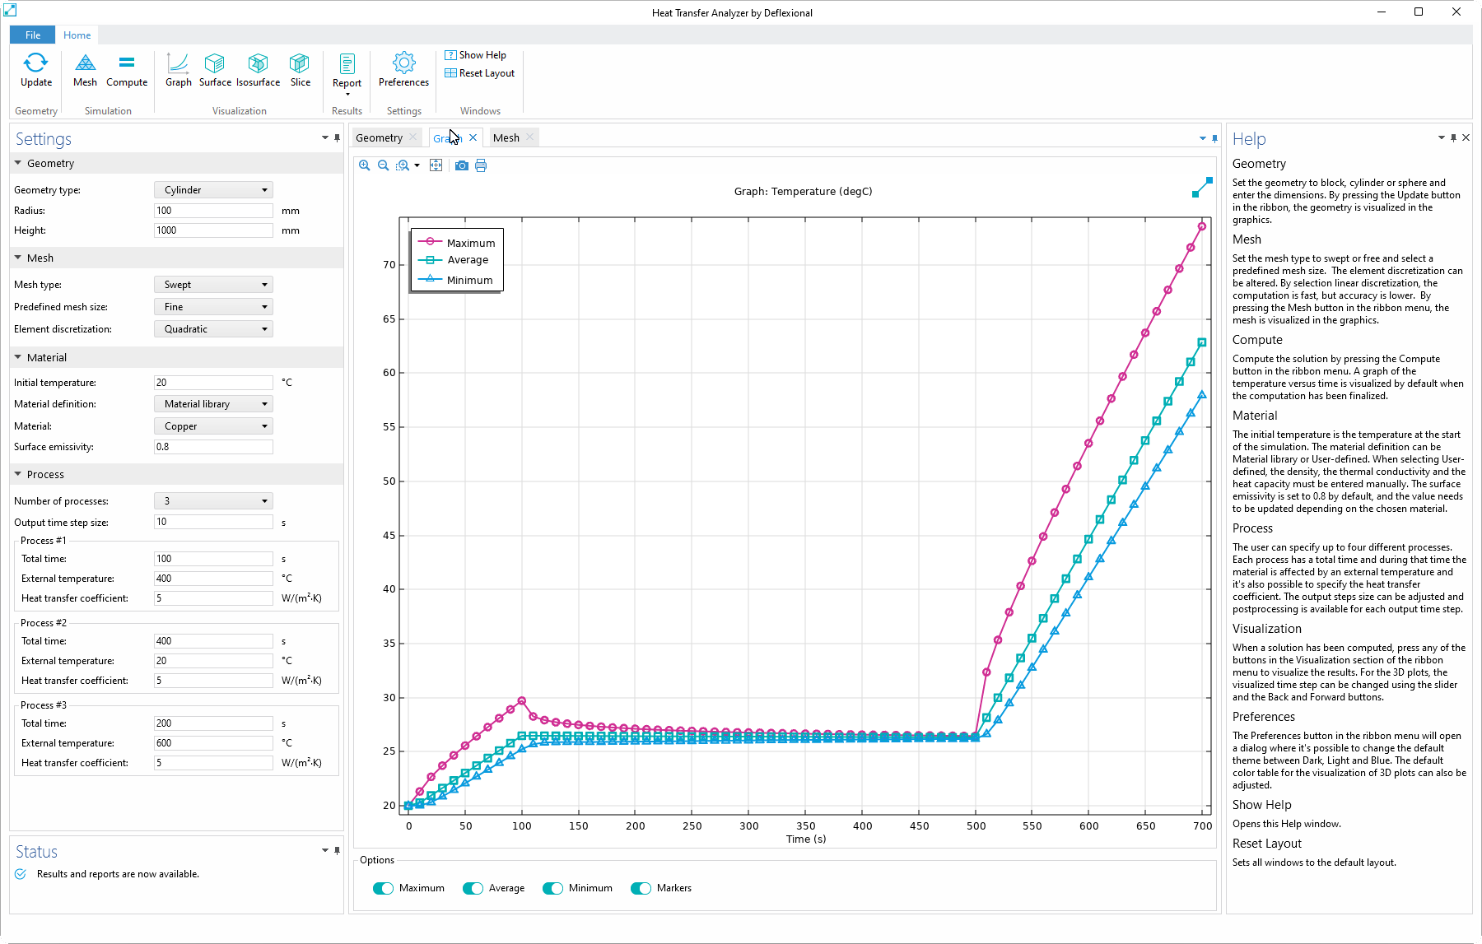Pin the graphics window area
The height and width of the screenshot is (944, 1482).
tap(1214, 138)
